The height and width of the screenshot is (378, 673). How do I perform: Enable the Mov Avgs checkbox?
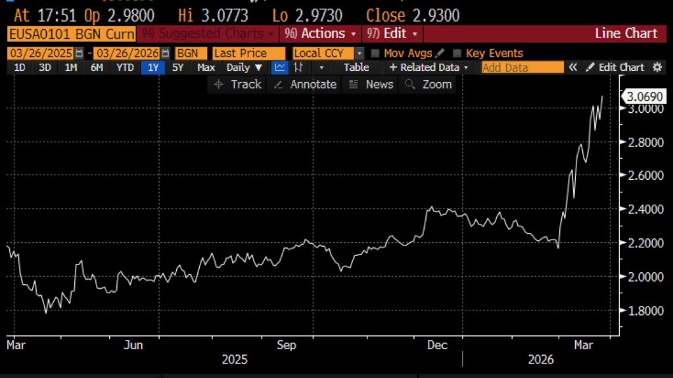[x=375, y=54]
